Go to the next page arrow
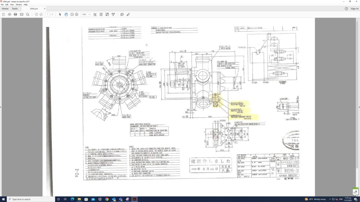 pos(41,14)
